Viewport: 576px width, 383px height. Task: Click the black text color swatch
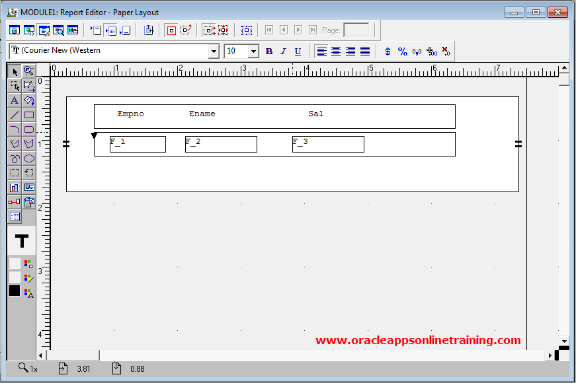point(14,291)
